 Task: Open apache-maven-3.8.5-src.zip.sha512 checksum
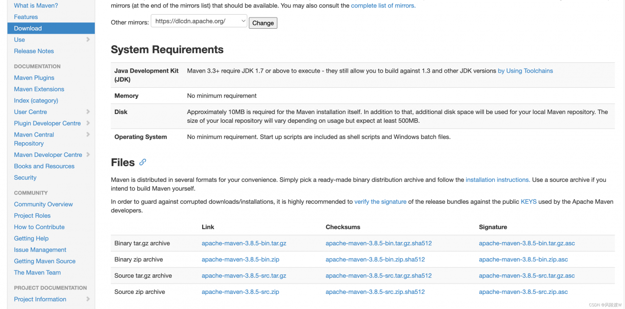tap(375, 292)
